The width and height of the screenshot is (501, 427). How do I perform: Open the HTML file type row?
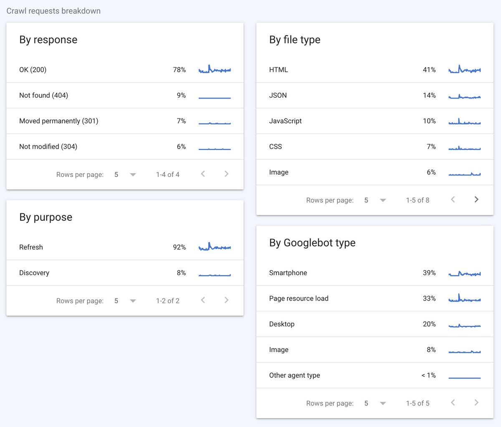[x=375, y=70]
